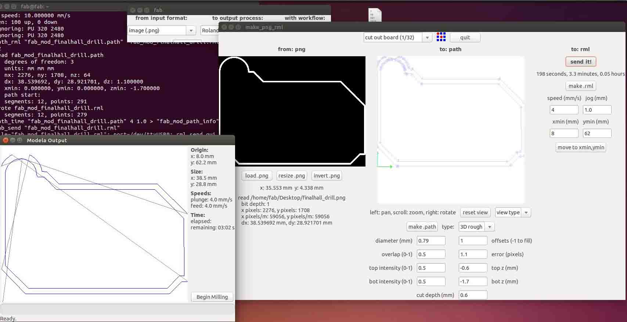This screenshot has width=627, height=322.
Task: Click the top intensity (0-1) input field
Action: coord(431,268)
